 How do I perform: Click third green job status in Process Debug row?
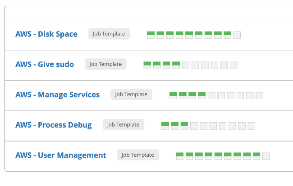(x=184, y=126)
